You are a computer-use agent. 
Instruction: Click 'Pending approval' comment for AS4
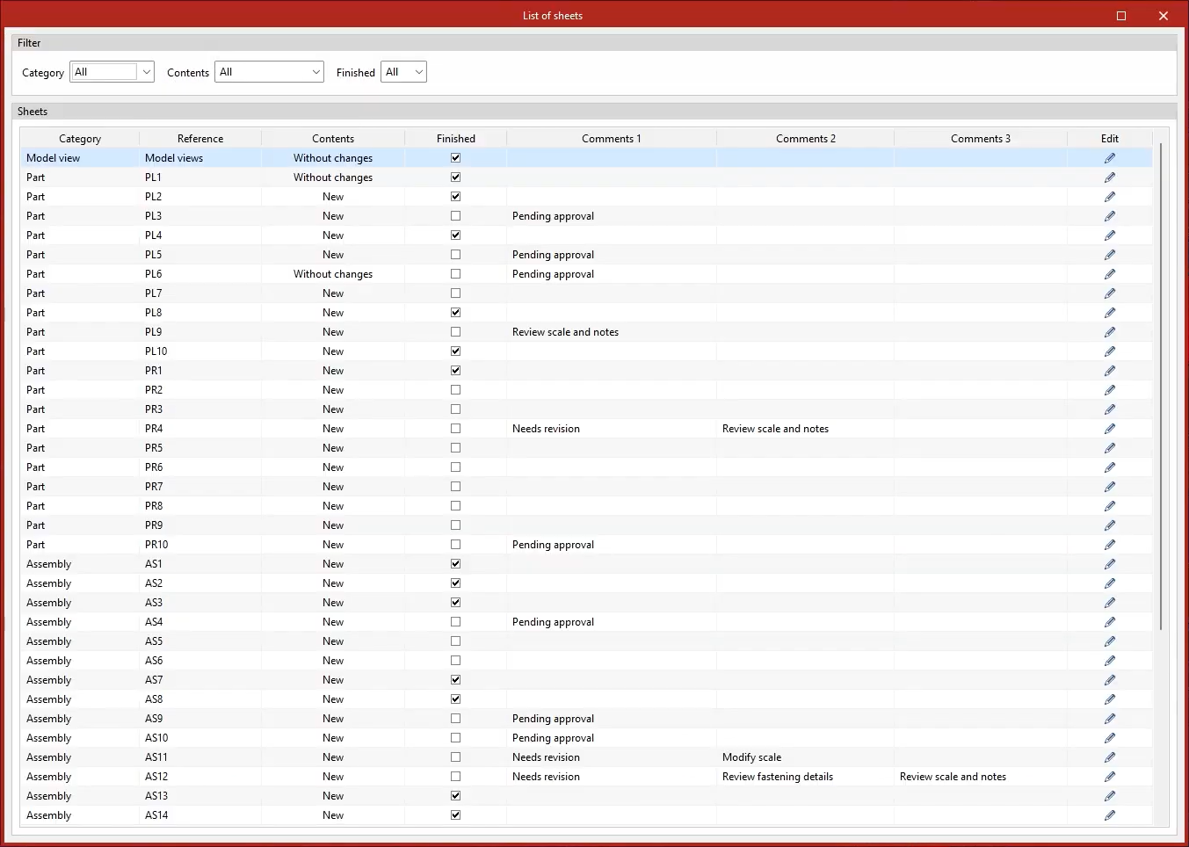(x=553, y=622)
